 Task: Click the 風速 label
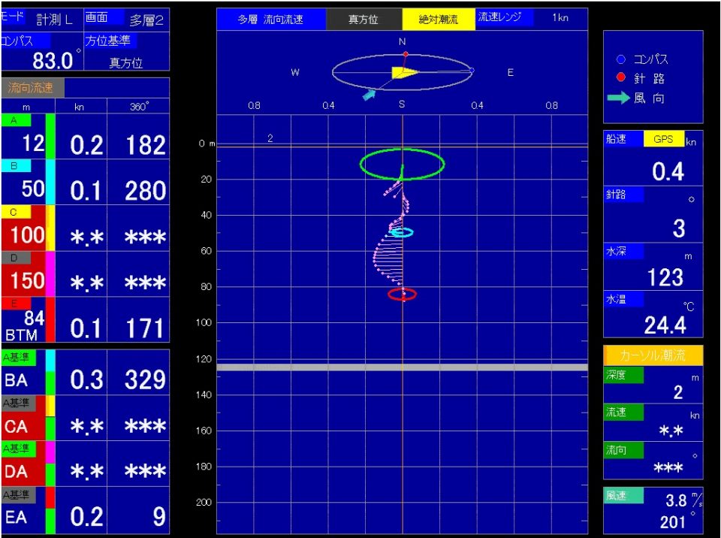[623, 495]
